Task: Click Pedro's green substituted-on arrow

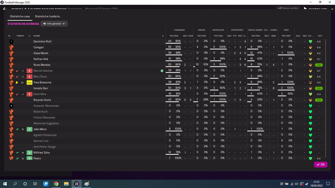Action: tap(29, 158)
